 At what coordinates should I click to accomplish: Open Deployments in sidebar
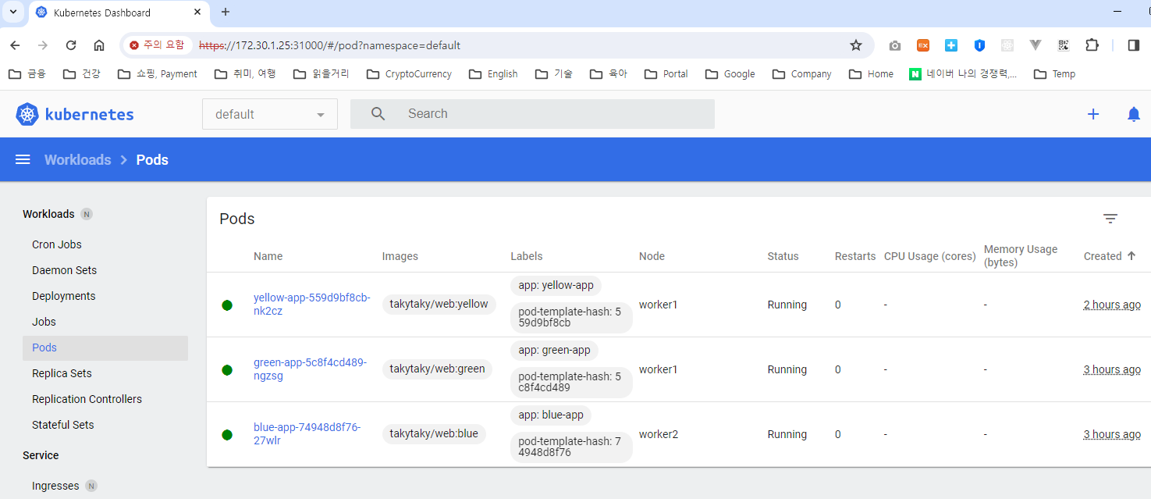click(64, 296)
